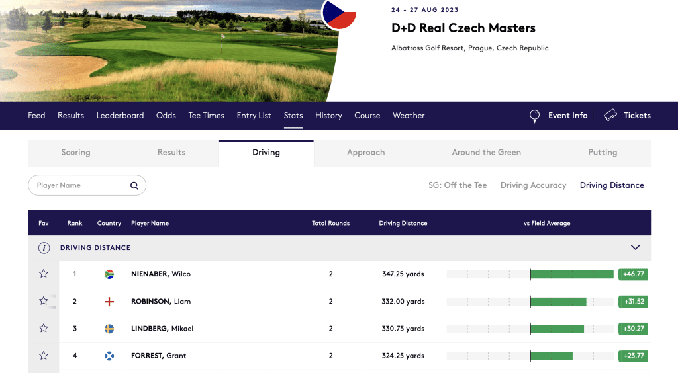This screenshot has height=373, width=678.
Task: Click the +30.27 field average badge
Action: click(x=633, y=329)
